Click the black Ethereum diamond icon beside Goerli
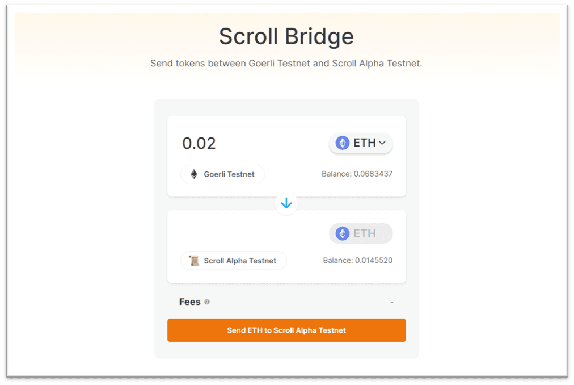 [194, 174]
